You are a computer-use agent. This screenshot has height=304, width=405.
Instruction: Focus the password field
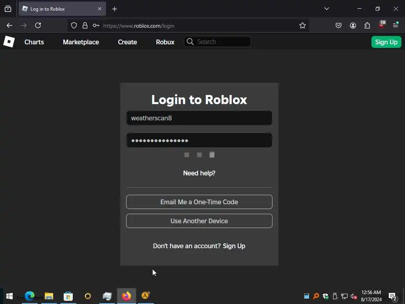coord(199,141)
